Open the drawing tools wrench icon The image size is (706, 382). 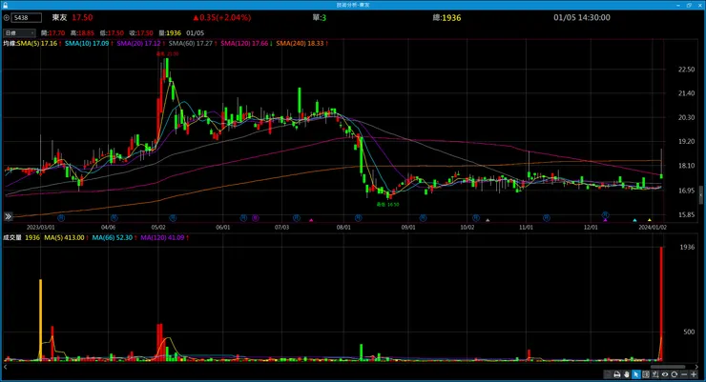655,374
